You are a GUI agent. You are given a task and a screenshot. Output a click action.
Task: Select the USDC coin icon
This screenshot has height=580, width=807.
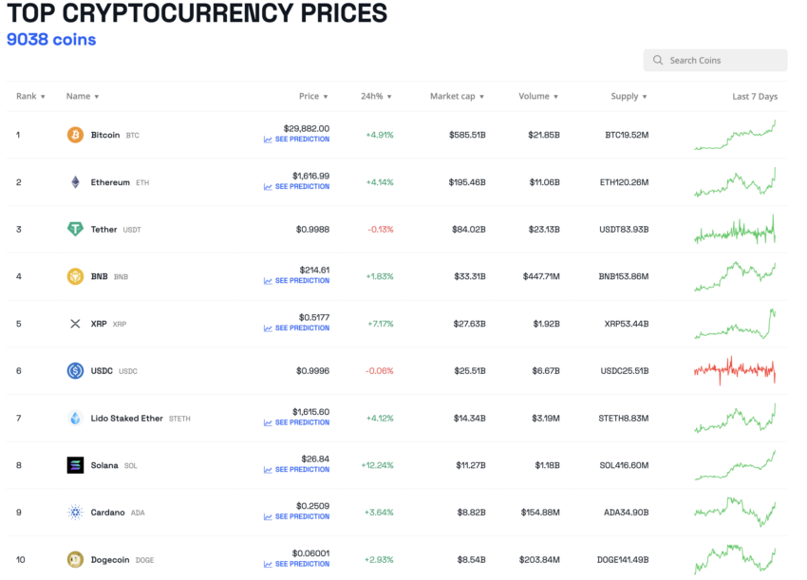(x=74, y=371)
